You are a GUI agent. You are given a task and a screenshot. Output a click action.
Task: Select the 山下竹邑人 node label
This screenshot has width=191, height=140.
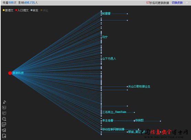pyautogui.click(x=109, y=59)
